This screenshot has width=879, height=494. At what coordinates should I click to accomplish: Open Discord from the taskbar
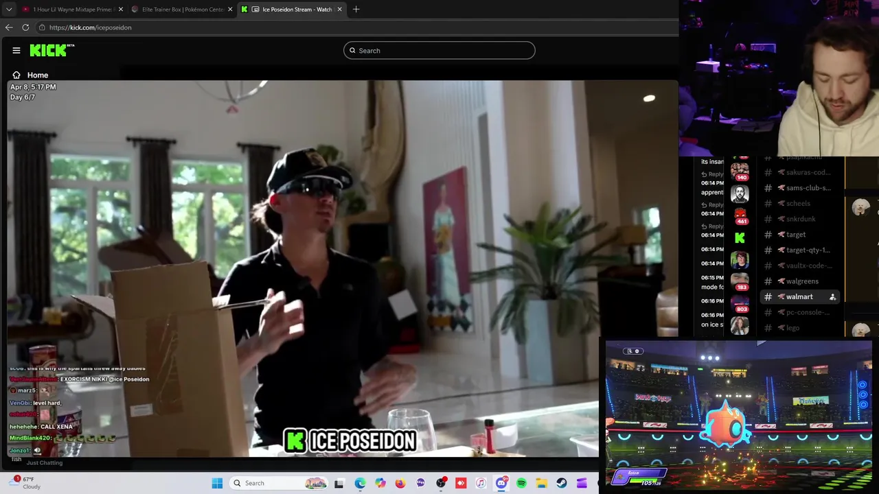tap(501, 483)
